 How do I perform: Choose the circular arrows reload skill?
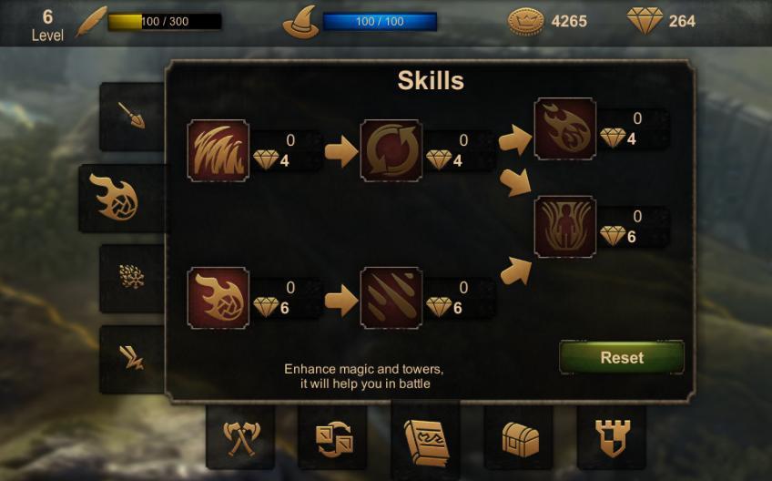tap(391, 150)
